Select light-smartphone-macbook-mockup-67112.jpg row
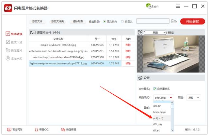This screenshot has height=136, width=209. pos(82,63)
